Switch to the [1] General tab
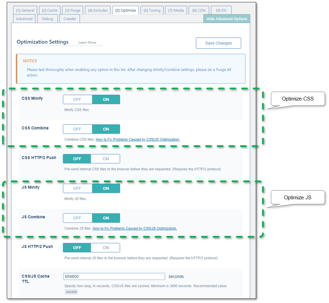Image resolution: width=329 pixels, height=303 pixels. click(25, 10)
